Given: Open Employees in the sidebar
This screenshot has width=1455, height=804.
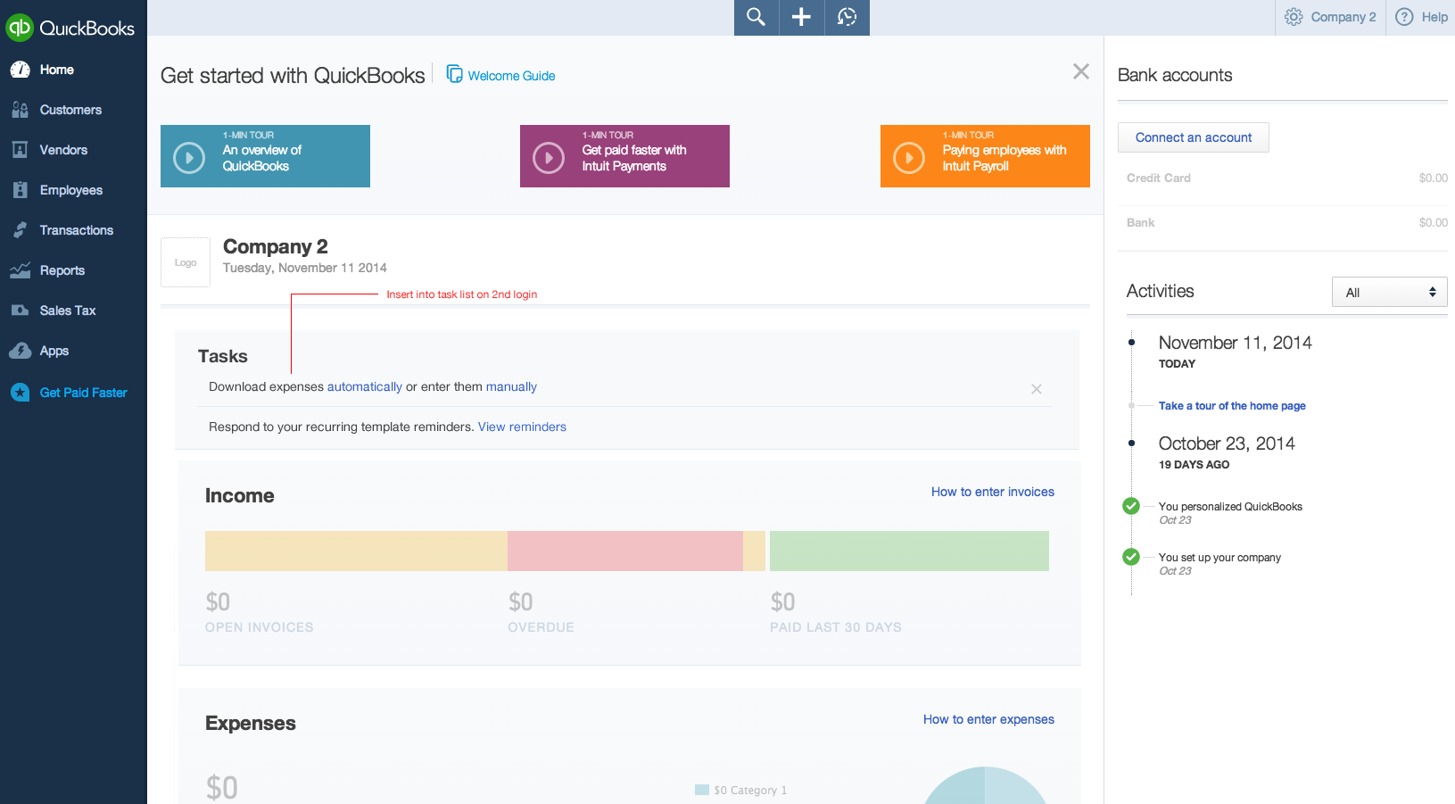Looking at the screenshot, I should (x=71, y=190).
